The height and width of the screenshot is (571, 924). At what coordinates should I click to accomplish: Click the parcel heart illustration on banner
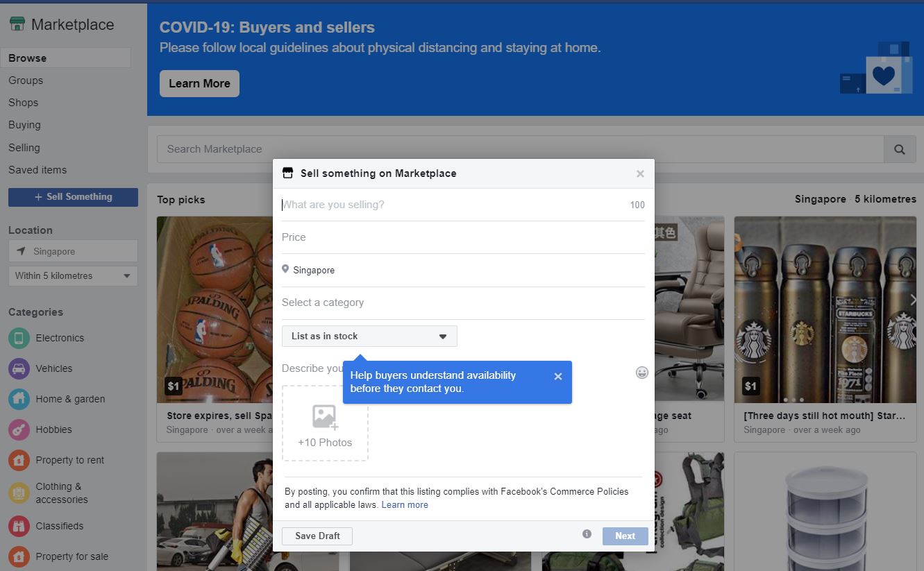(876, 68)
